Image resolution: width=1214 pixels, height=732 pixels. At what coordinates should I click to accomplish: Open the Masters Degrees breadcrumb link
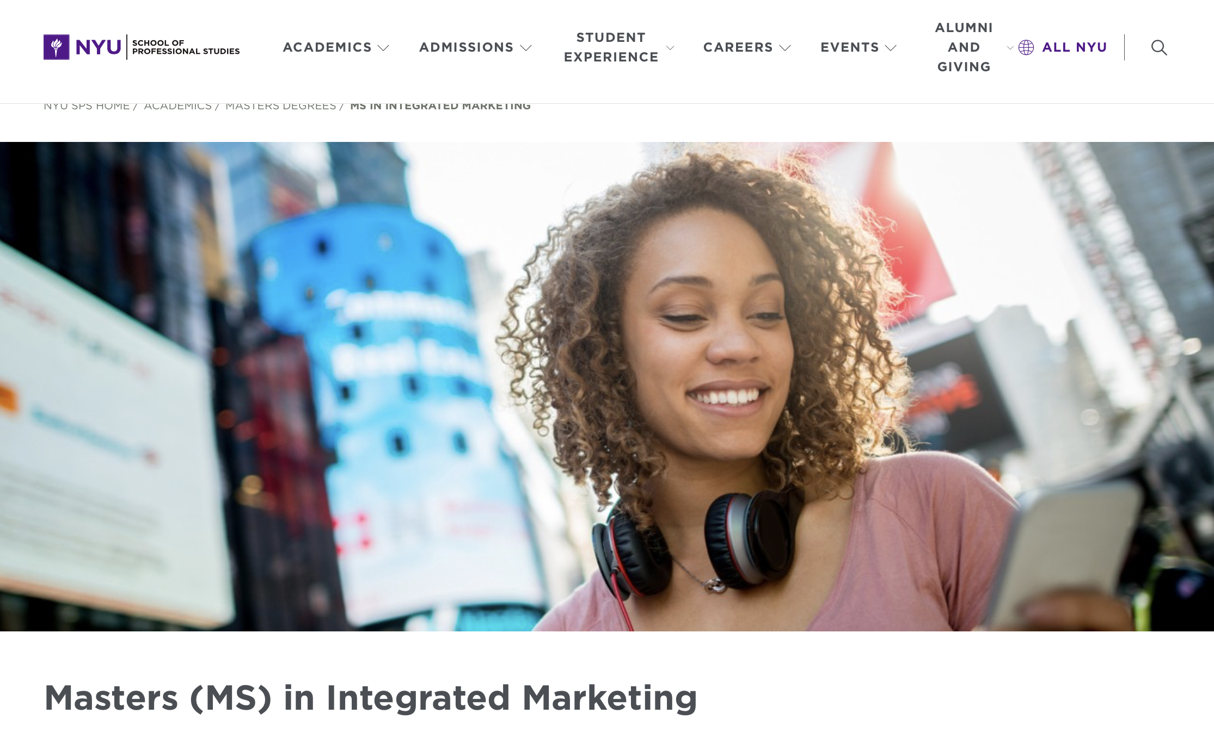point(281,106)
